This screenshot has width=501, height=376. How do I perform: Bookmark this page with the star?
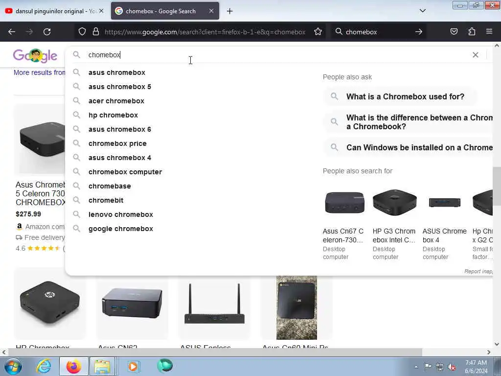(318, 32)
